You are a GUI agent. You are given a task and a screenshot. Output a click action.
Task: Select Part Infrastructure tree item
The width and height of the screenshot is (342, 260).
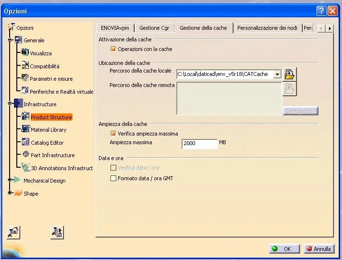coord(53,155)
